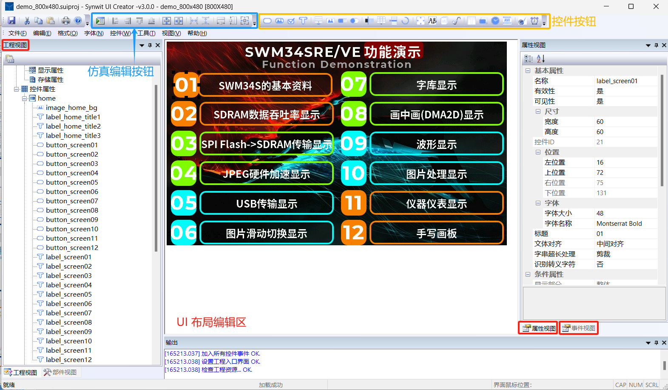Select the 手写画板 button on canvas

[437, 233]
